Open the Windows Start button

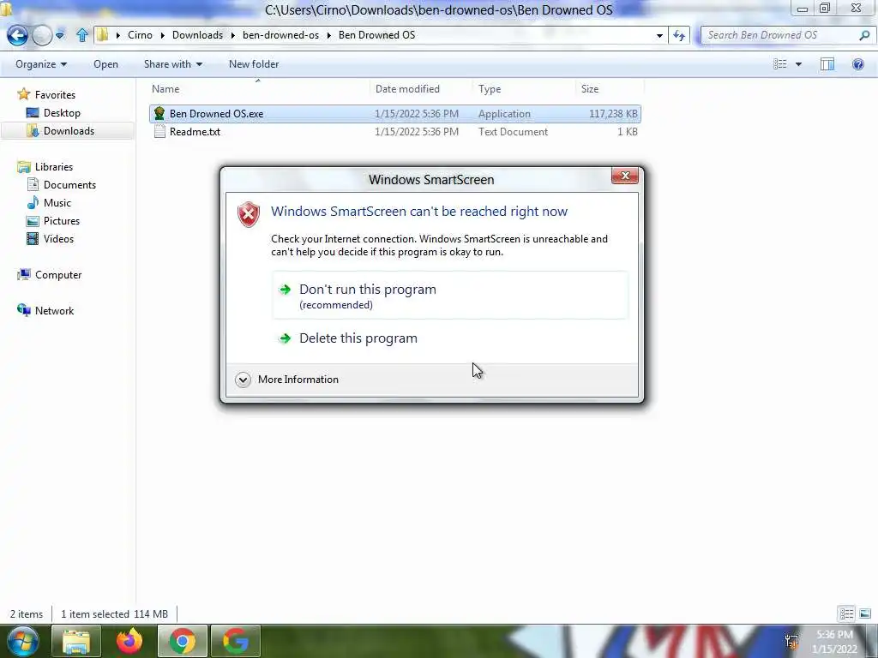[22, 641]
